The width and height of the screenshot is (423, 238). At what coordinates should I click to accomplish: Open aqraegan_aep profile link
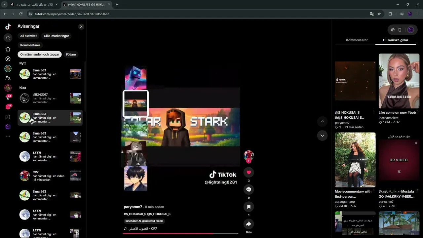point(345,202)
